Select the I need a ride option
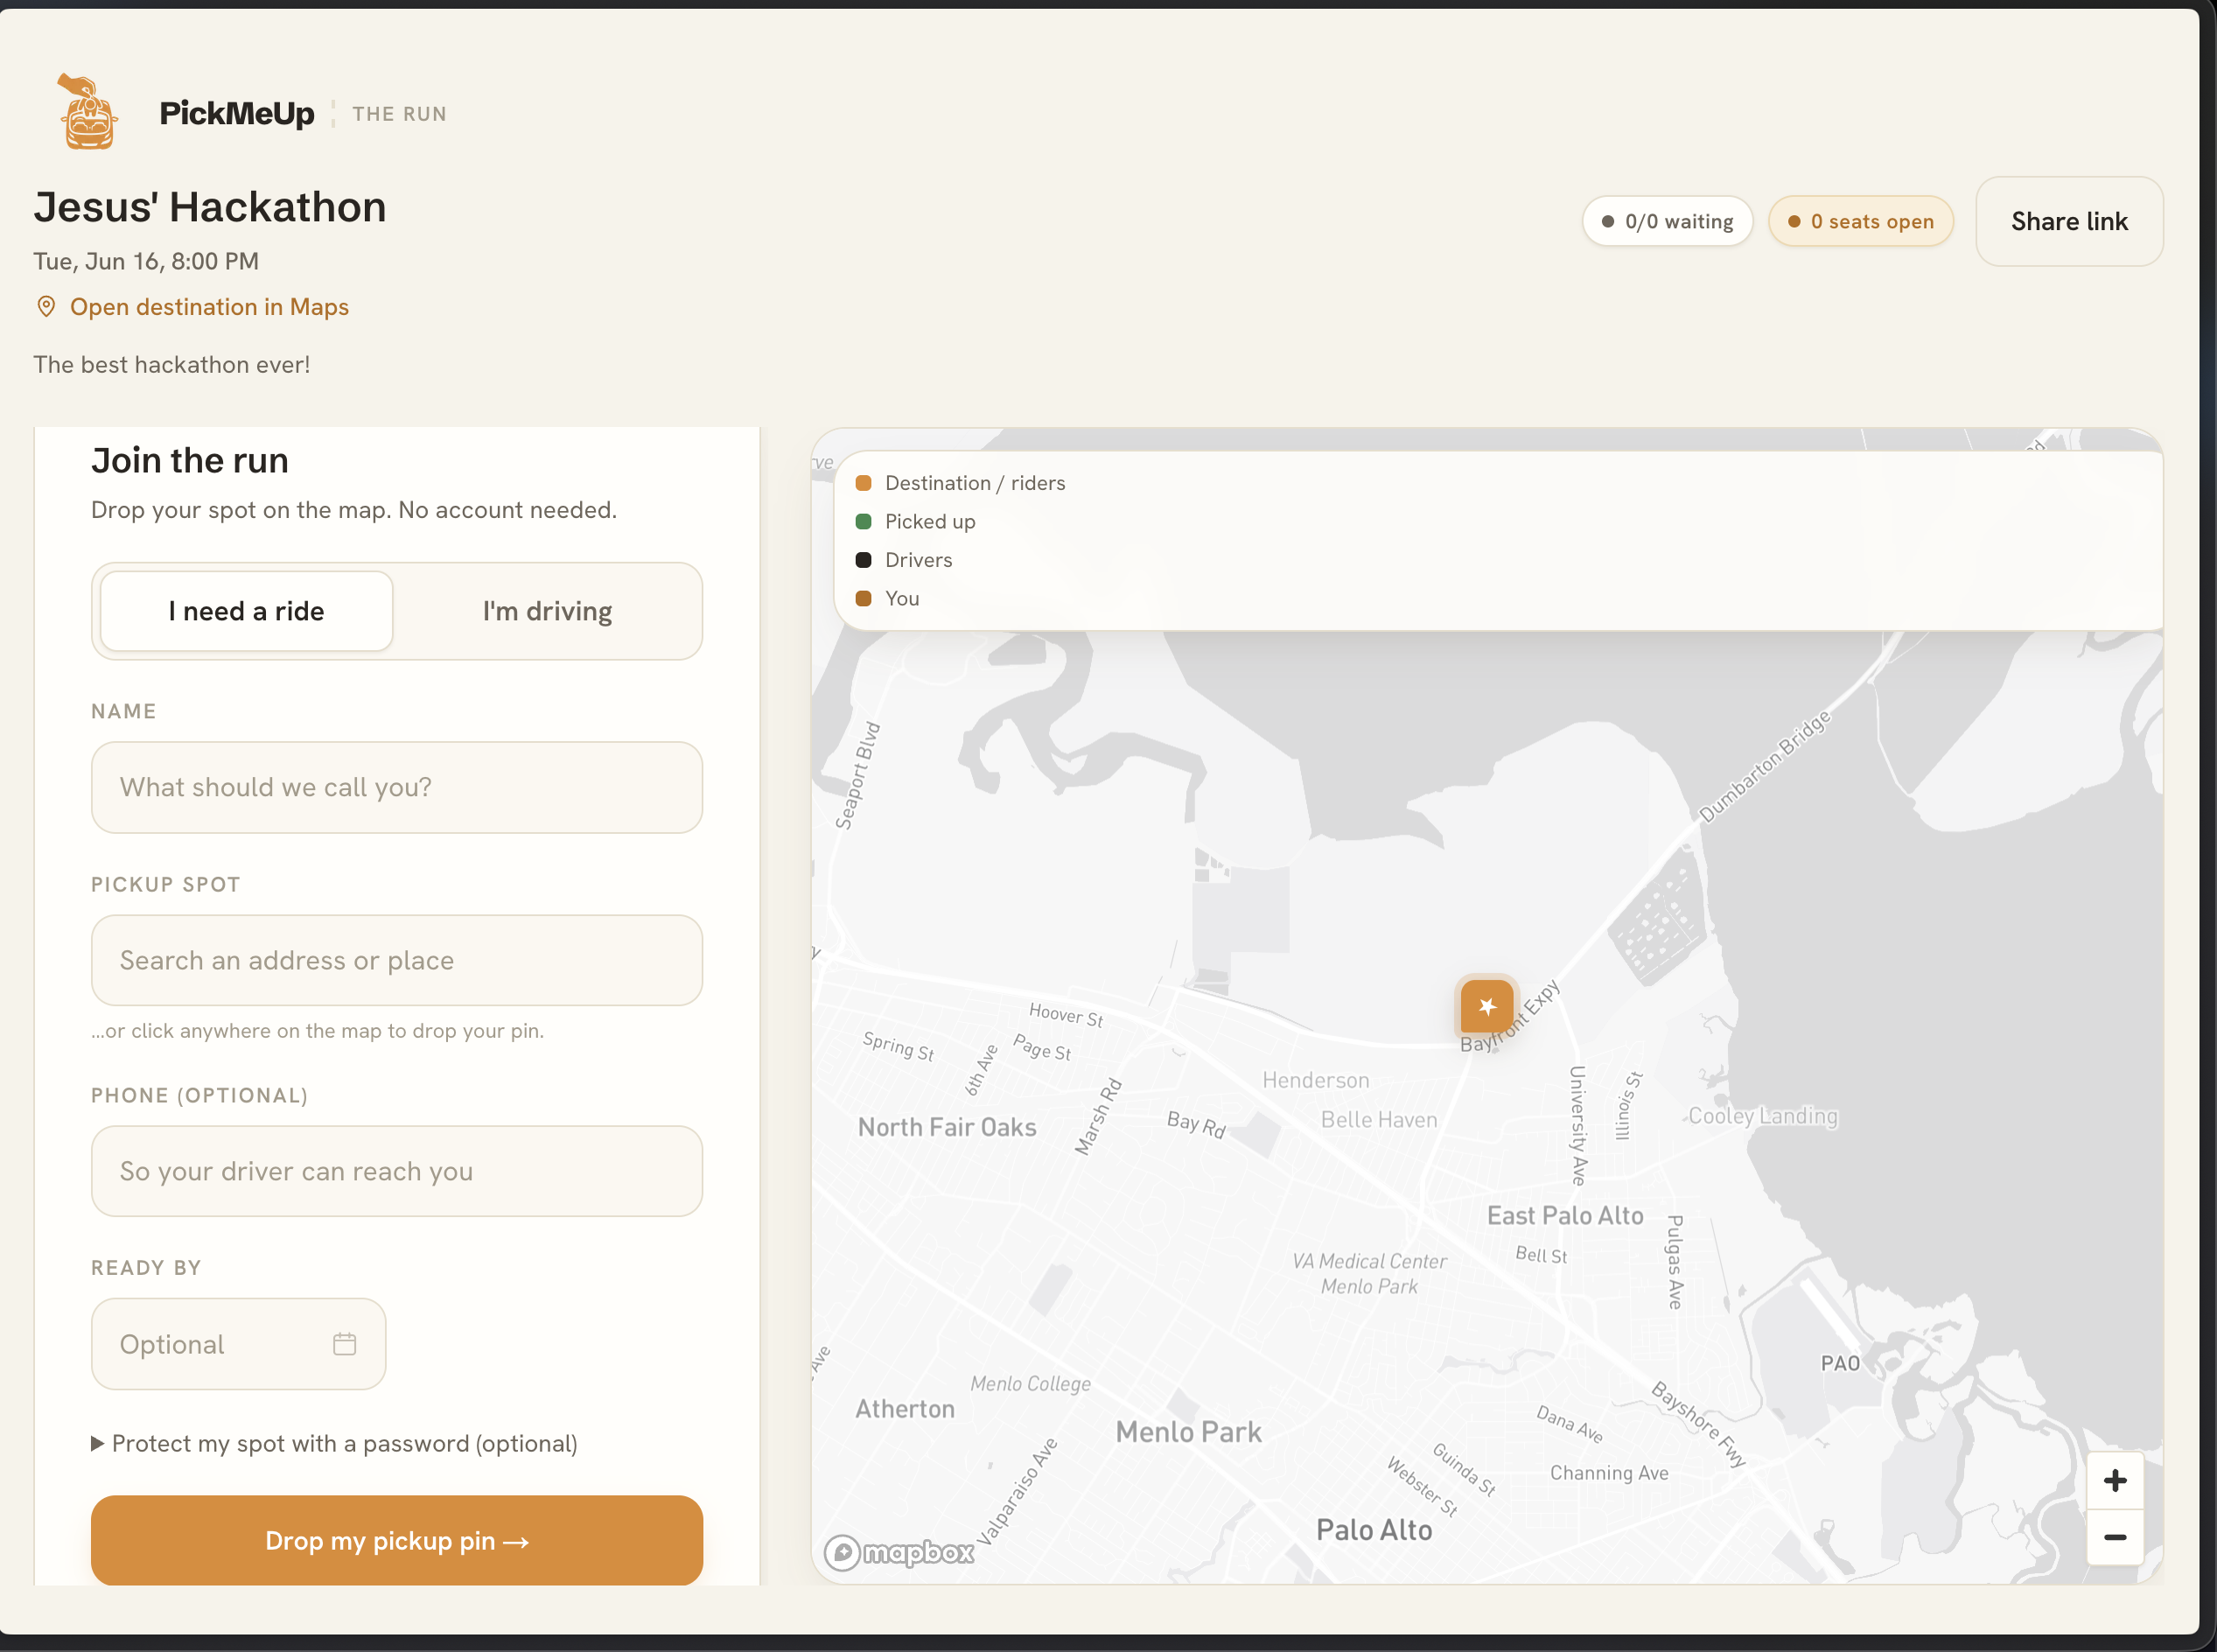 (x=247, y=611)
